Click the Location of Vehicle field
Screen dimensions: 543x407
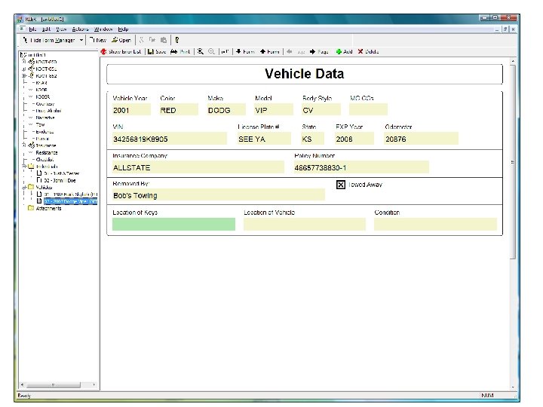click(x=305, y=224)
